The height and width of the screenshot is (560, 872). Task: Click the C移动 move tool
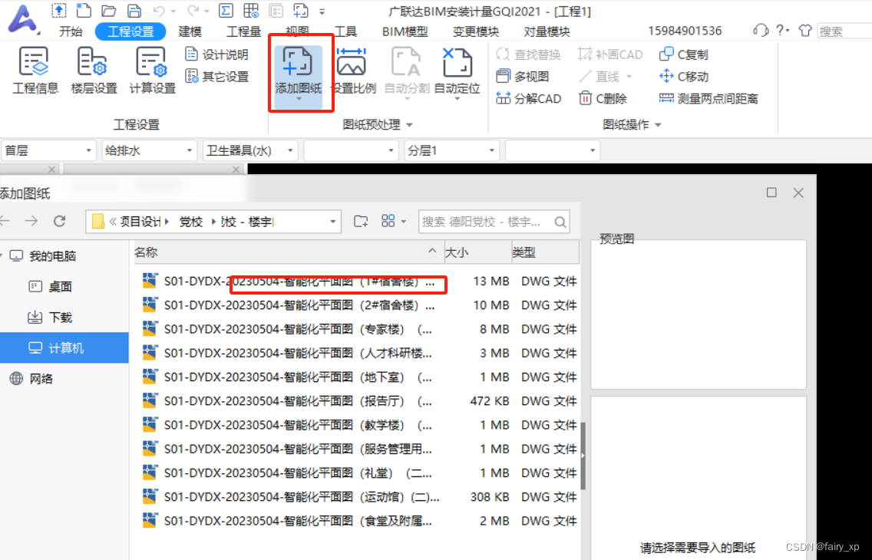coord(683,77)
